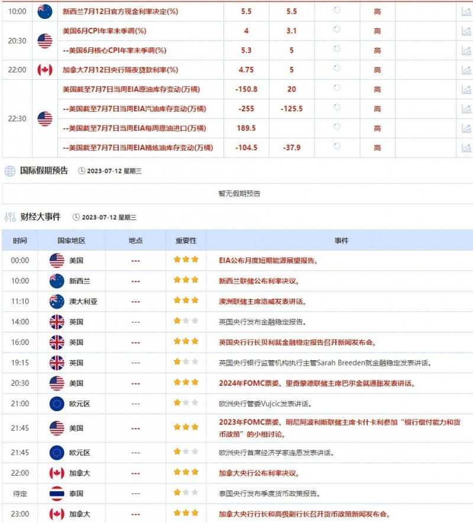Click Canada flag on 22:00 利率决议 row
Screen dimensions: 473x523
point(56,472)
